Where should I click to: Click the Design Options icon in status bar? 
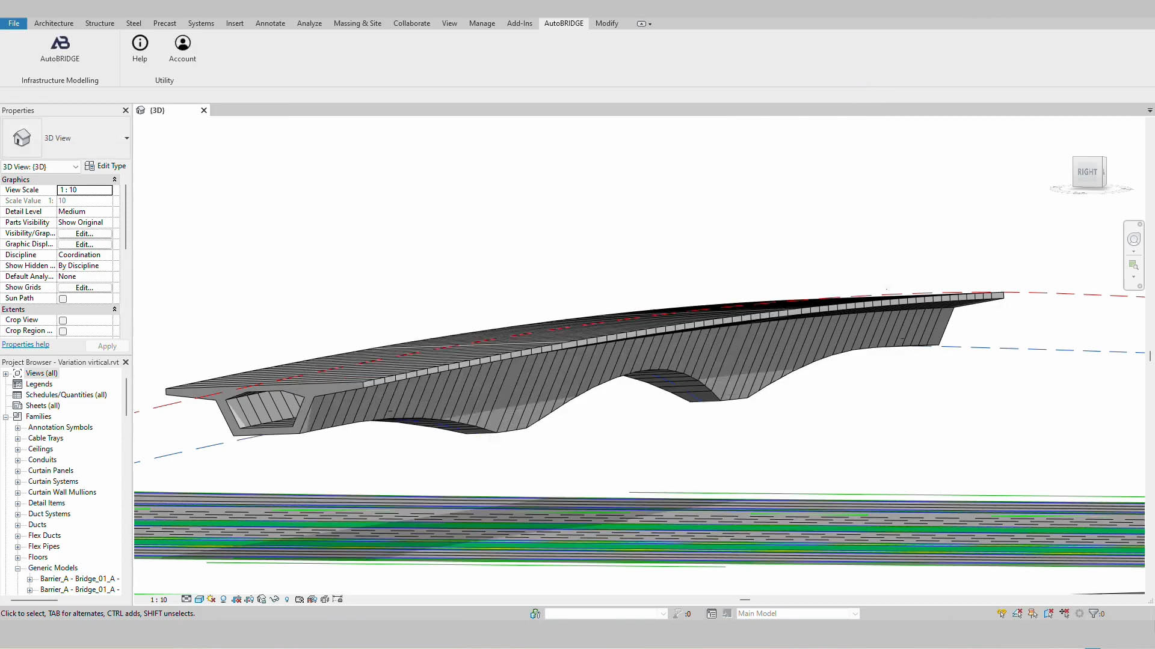coord(712,614)
